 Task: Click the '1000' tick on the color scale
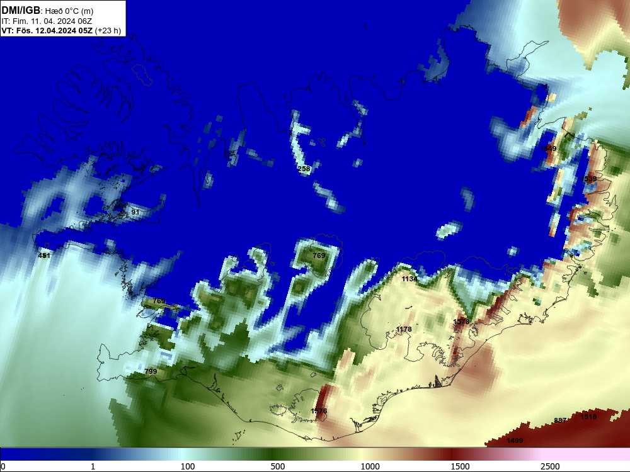(370, 466)
